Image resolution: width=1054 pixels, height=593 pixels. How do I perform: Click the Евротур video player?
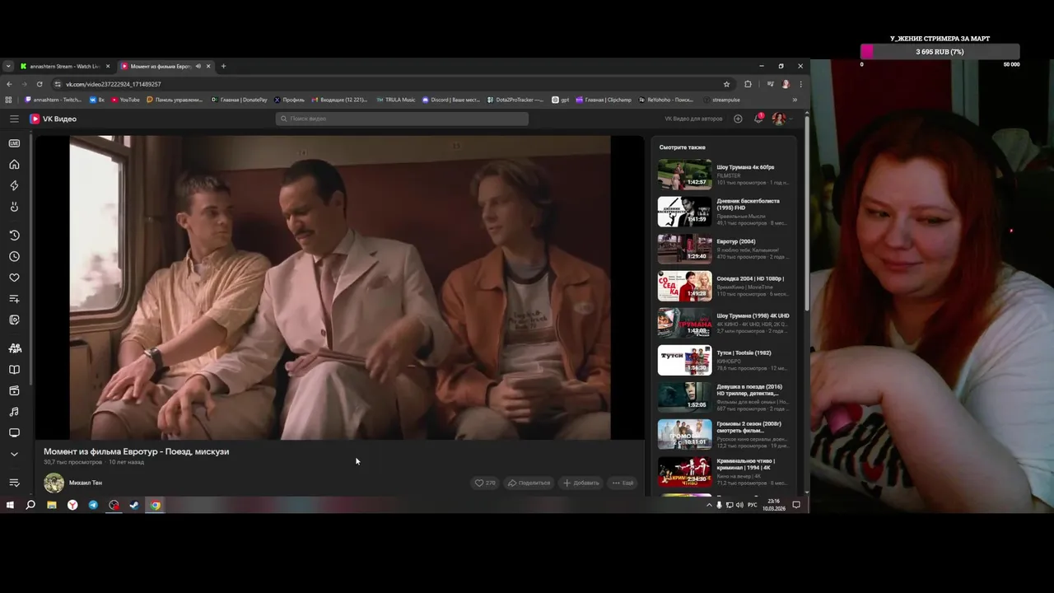coord(339,287)
